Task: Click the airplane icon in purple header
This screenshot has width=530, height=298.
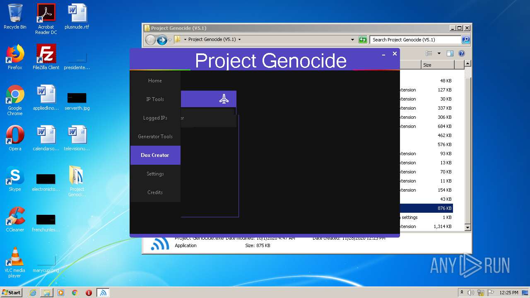Action: (224, 99)
